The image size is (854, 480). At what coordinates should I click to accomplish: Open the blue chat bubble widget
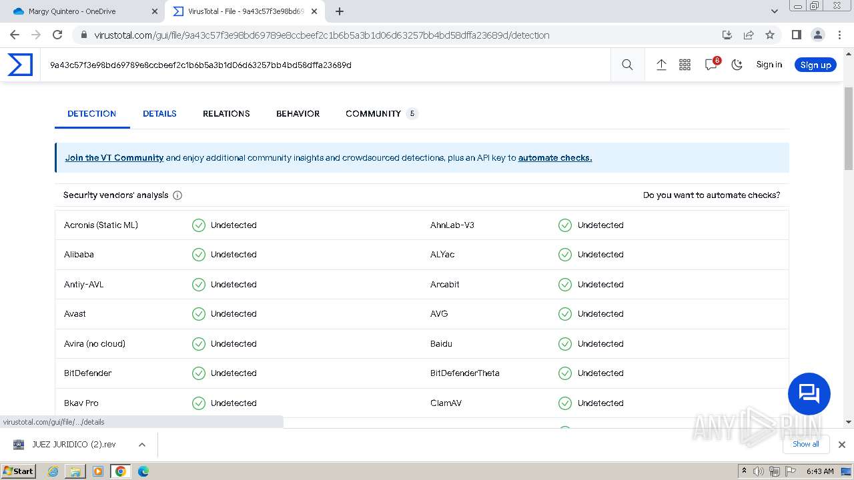809,394
